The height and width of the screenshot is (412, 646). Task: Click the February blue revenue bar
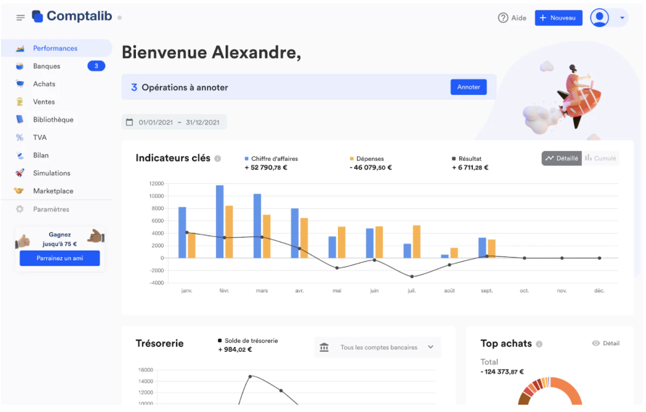click(x=220, y=221)
